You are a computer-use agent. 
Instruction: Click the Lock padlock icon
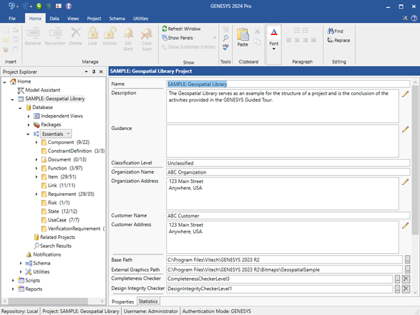(x=93, y=33)
